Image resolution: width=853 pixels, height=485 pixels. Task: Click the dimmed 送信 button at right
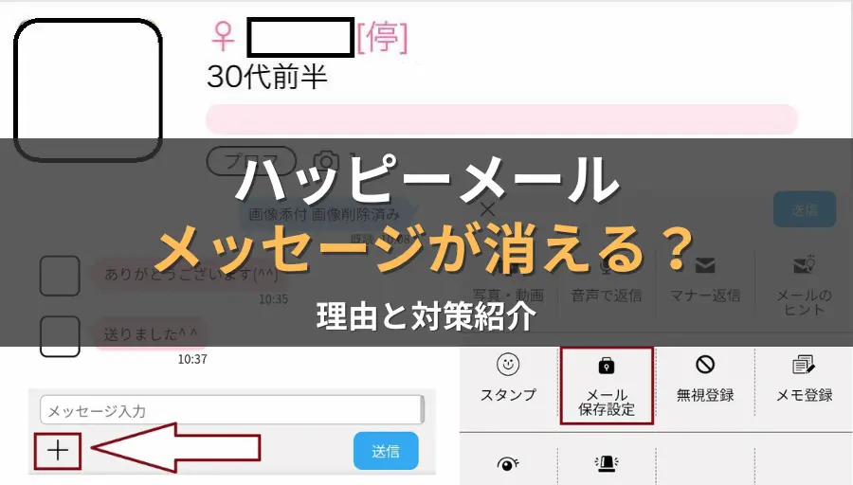point(805,209)
